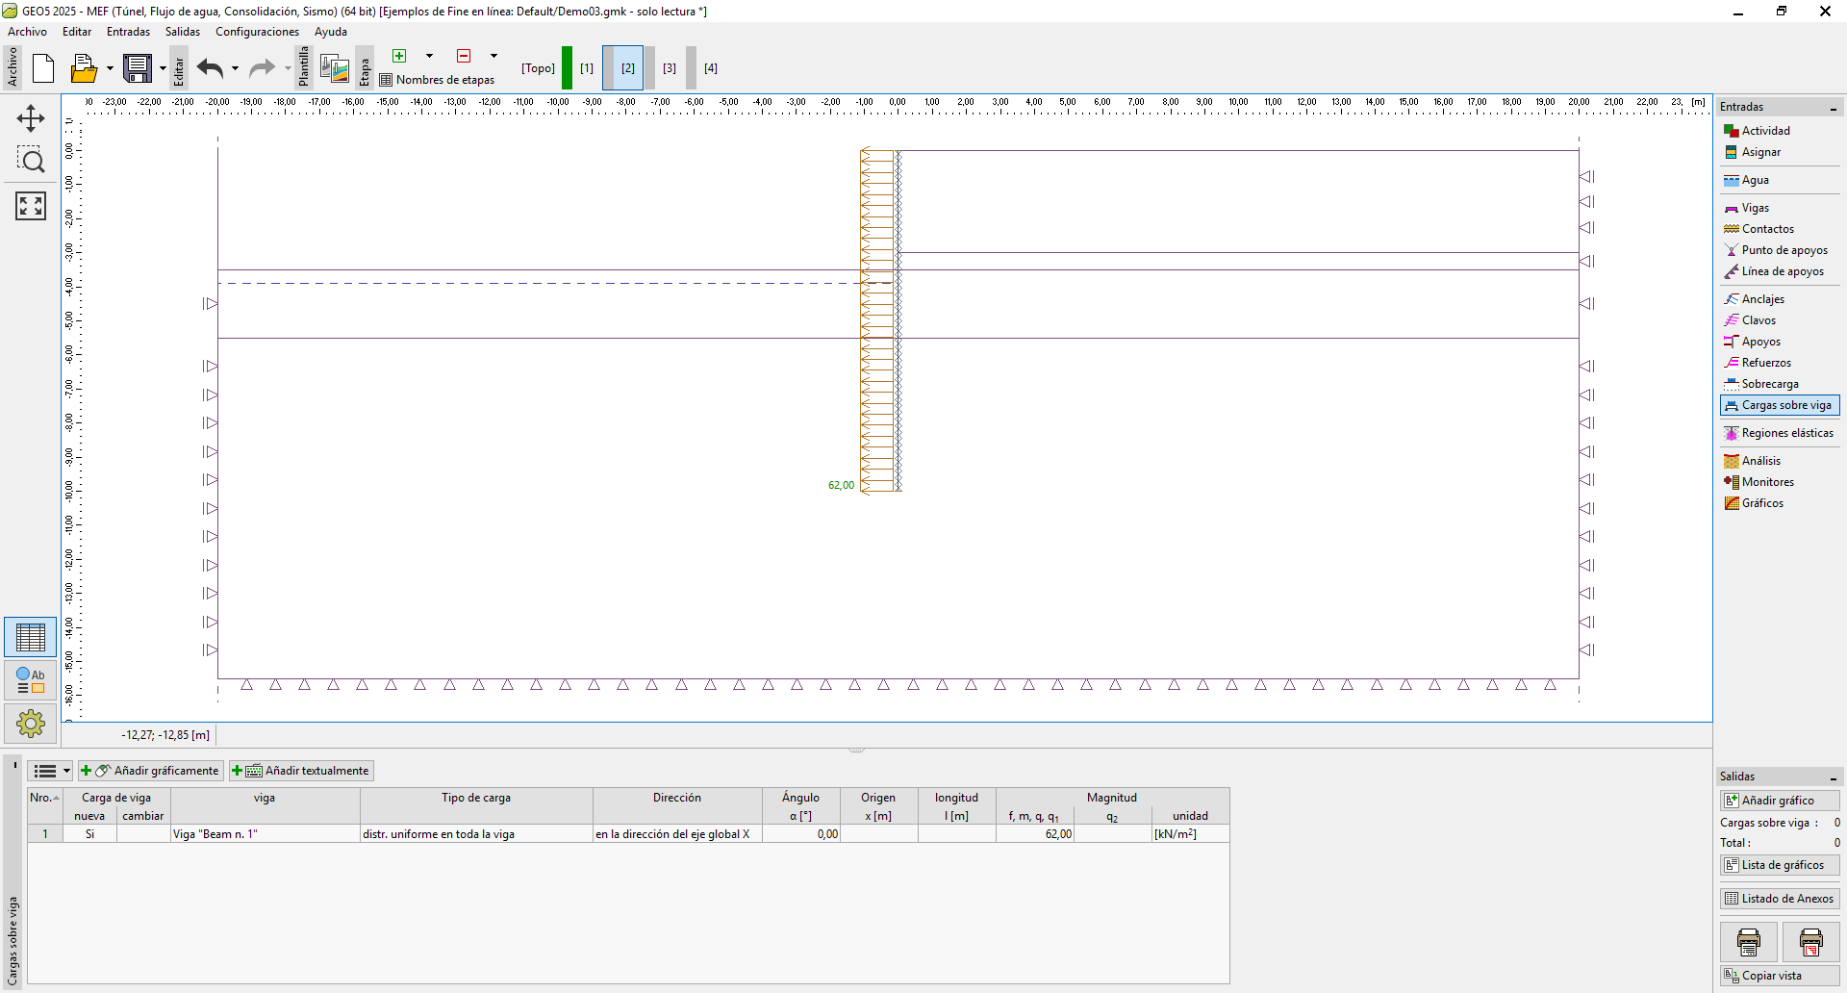Open the list options dropdown in table toolbar
The width and height of the screenshot is (1847, 993).
66,771
